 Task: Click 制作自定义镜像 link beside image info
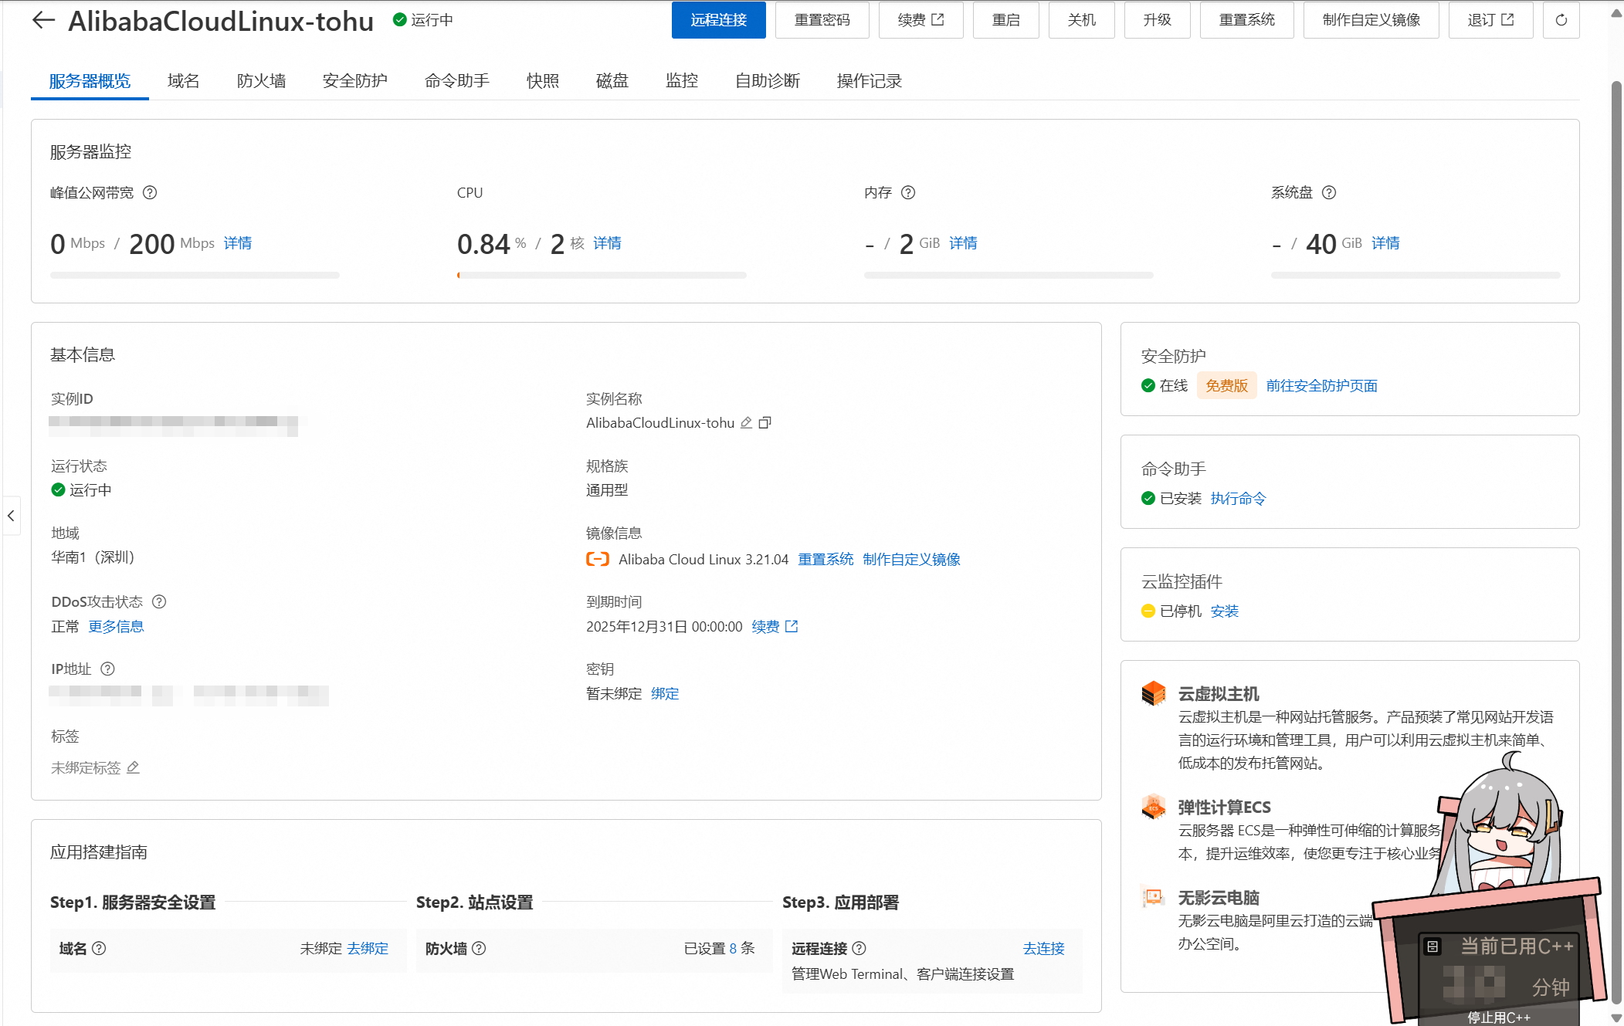click(912, 559)
